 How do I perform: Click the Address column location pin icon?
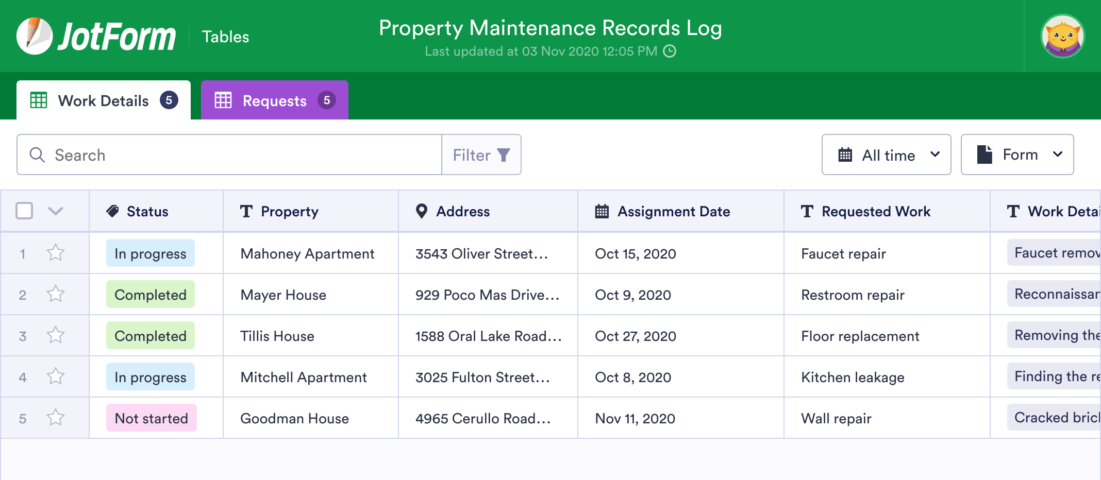[x=421, y=211]
